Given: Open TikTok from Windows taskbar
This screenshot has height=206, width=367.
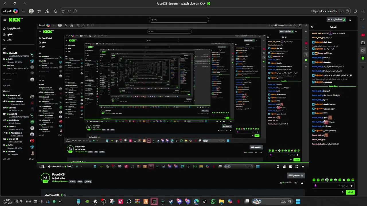Looking at the screenshot, I should click(x=204, y=201).
